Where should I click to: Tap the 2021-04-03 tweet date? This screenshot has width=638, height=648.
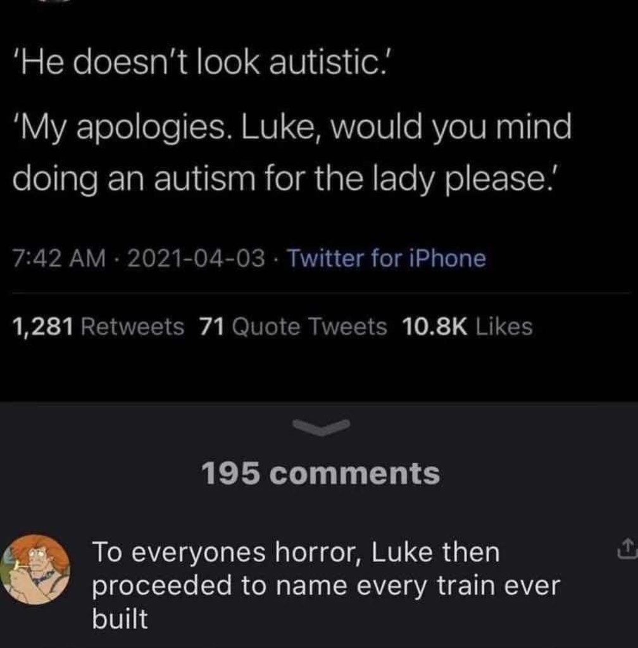(196, 258)
